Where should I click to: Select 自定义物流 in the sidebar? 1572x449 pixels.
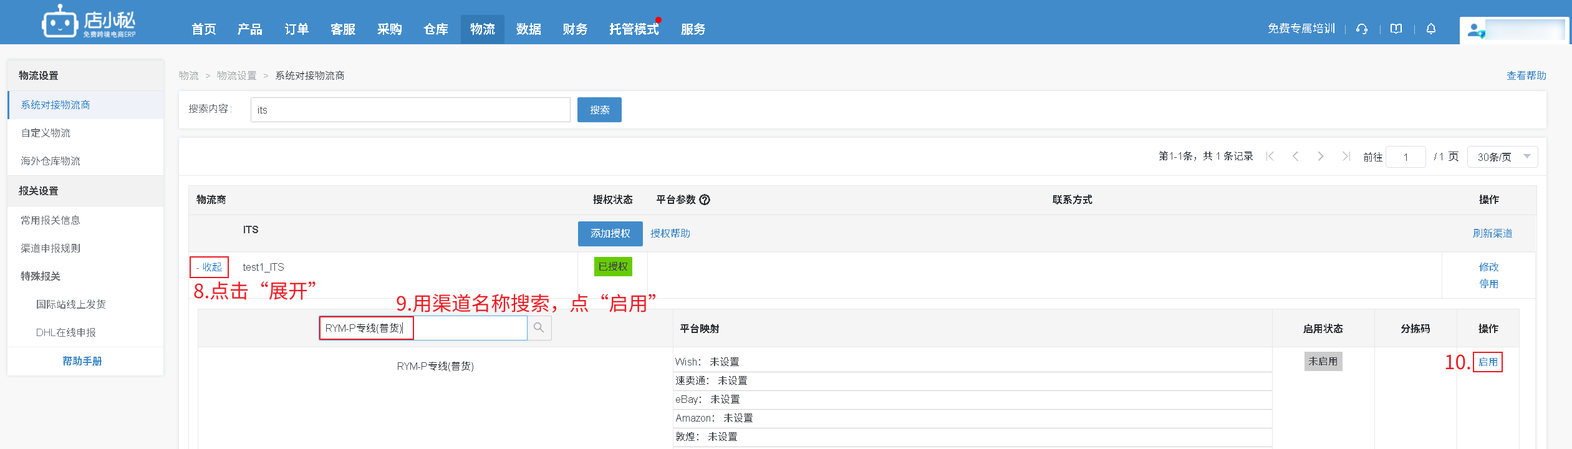click(46, 133)
